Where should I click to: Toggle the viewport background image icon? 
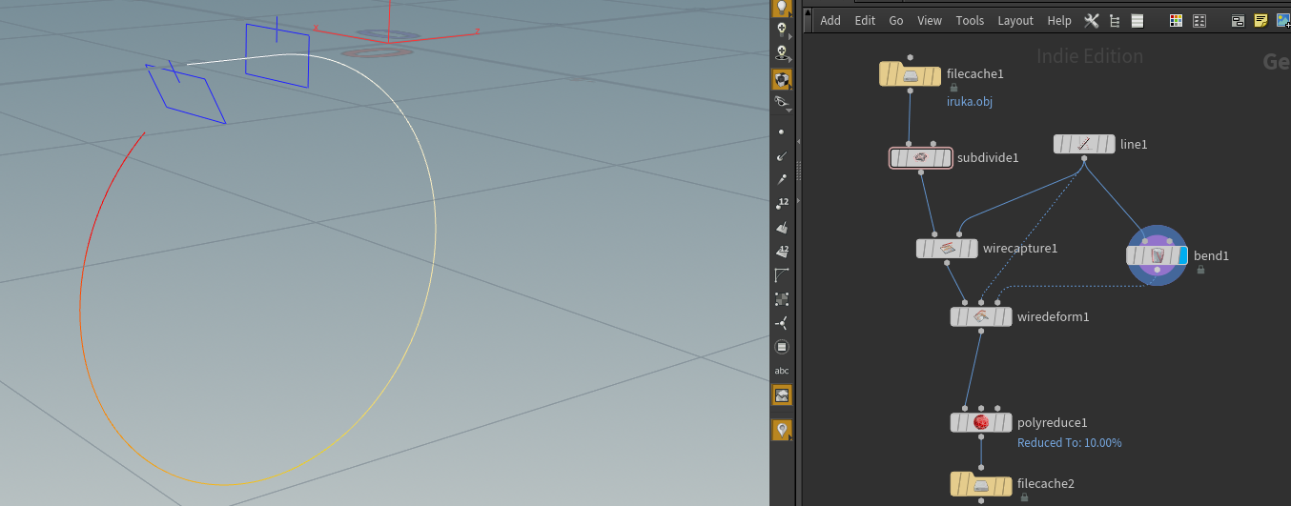(782, 395)
